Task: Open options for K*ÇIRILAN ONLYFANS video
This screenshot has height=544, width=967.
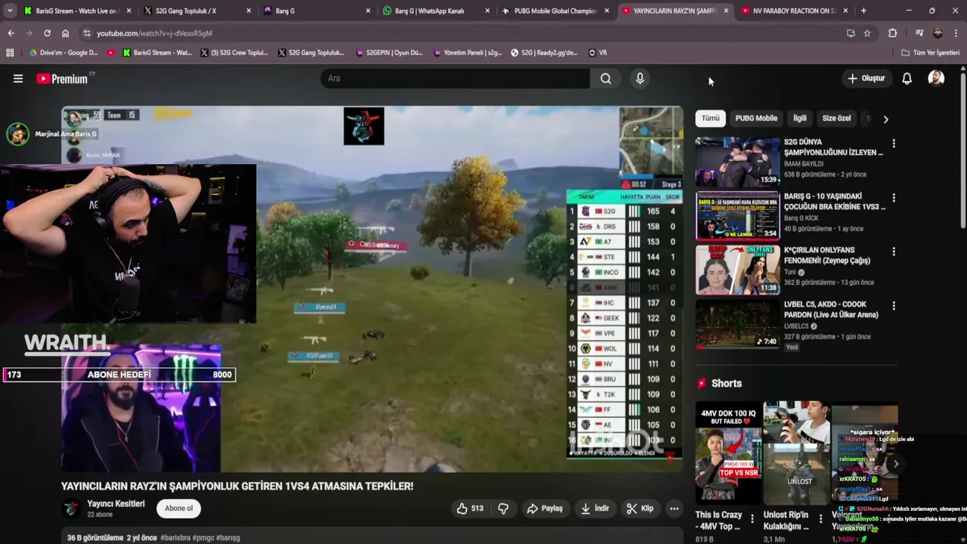Action: [x=894, y=252]
